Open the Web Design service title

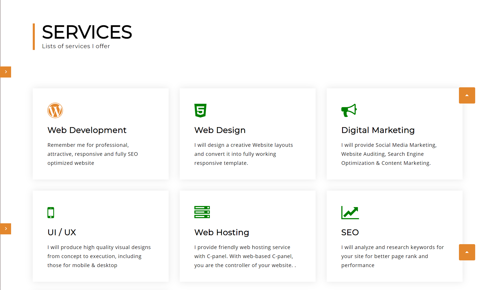pyautogui.click(x=220, y=130)
